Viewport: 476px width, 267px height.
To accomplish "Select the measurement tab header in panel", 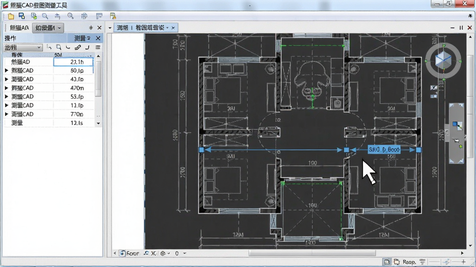I will click(x=82, y=38).
